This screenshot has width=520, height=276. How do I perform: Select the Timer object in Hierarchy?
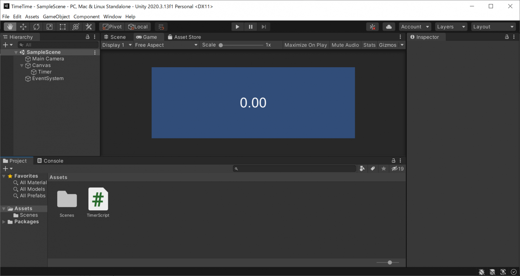tap(44, 72)
